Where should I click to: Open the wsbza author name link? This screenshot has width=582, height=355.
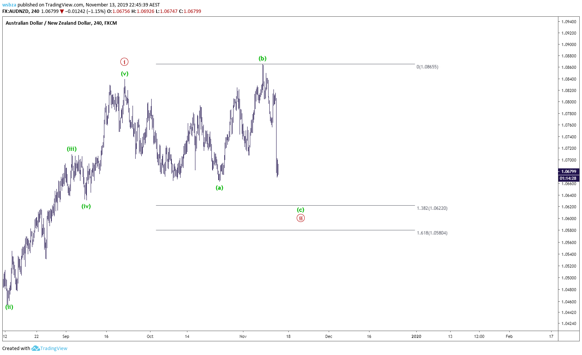9,5
